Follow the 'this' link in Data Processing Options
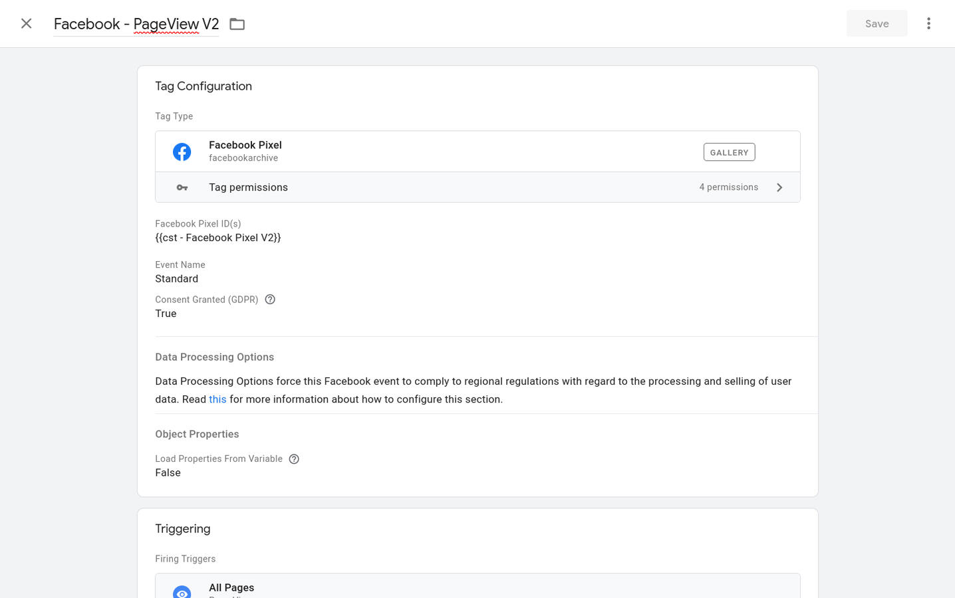 217,399
